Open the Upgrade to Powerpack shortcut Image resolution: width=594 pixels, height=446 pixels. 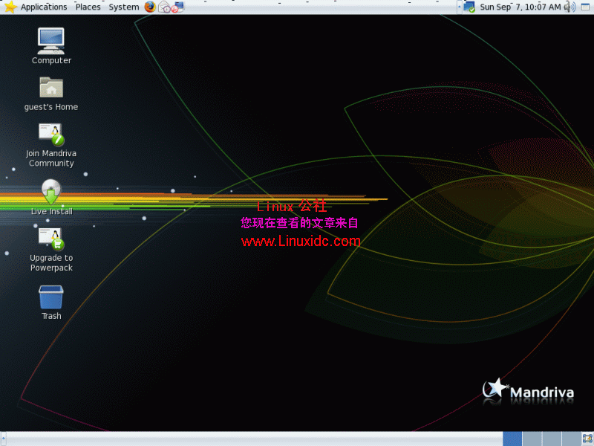pos(50,242)
